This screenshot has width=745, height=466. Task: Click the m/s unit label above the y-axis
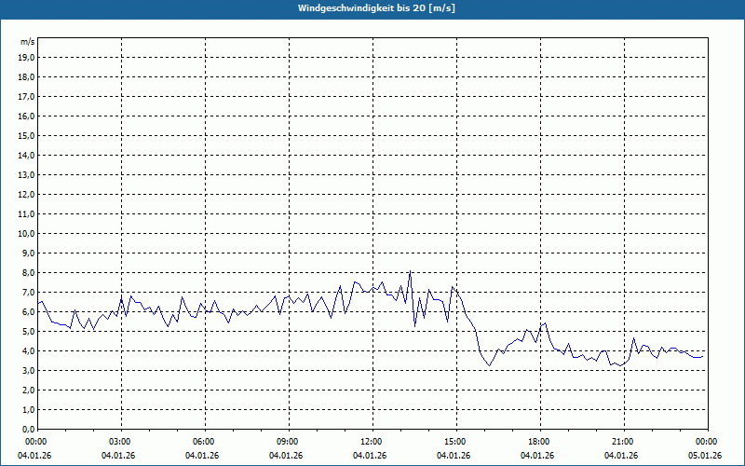coord(28,42)
